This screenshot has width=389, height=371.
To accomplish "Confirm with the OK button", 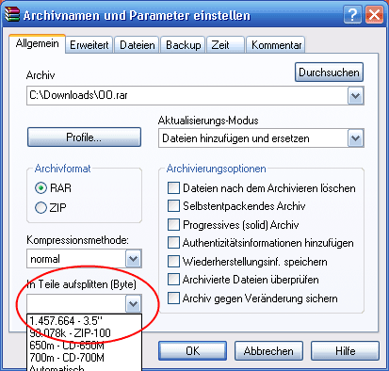I will [192, 351].
